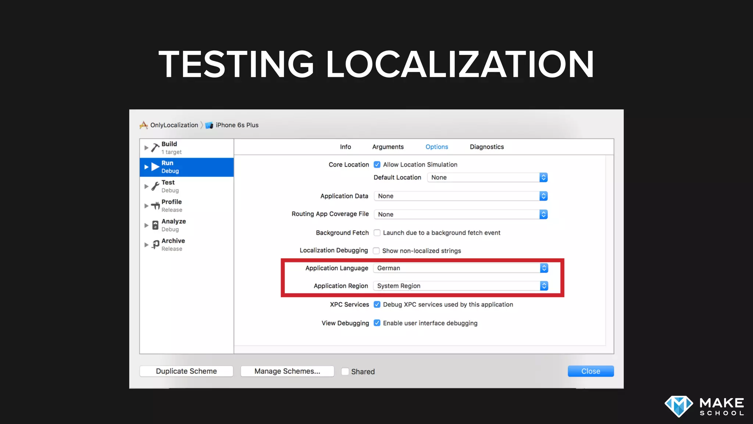Select the Test Debug row
The height and width of the screenshot is (424, 753).
point(187,186)
